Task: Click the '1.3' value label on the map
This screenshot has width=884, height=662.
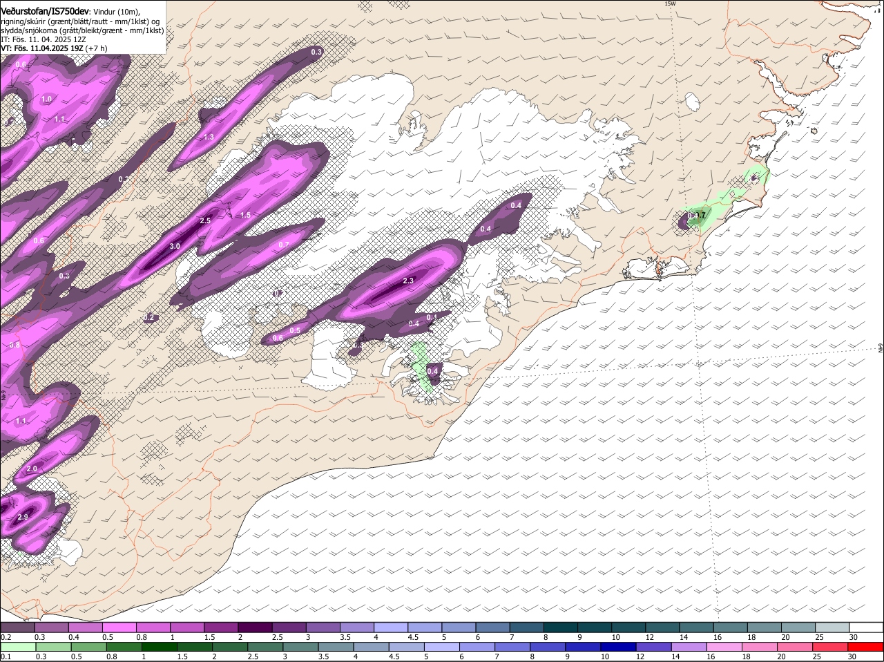Action: click(x=209, y=137)
